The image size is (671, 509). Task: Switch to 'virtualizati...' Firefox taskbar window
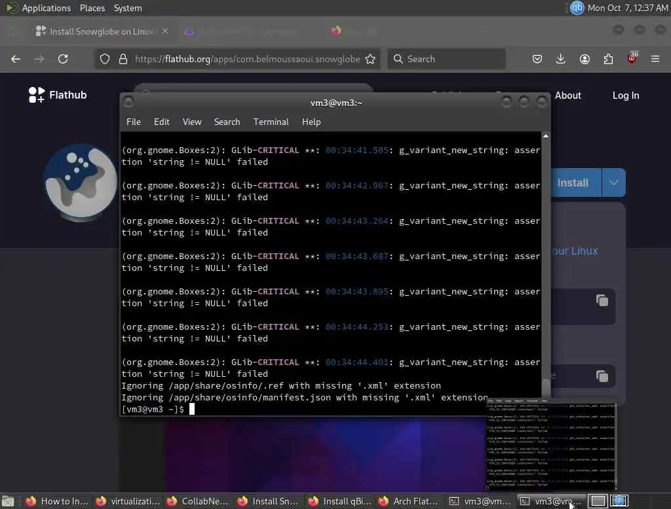tap(128, 501)
